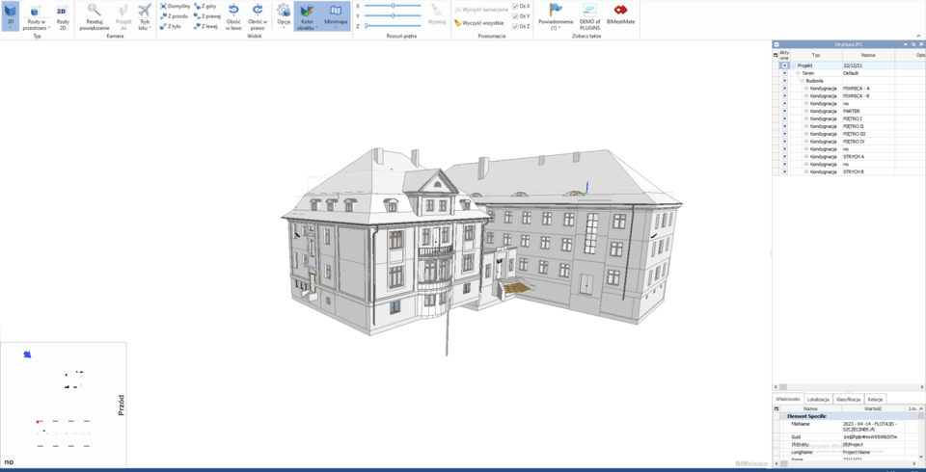
Task: Adjust the X floor spread slider
Action: click(x=393, y=6)
